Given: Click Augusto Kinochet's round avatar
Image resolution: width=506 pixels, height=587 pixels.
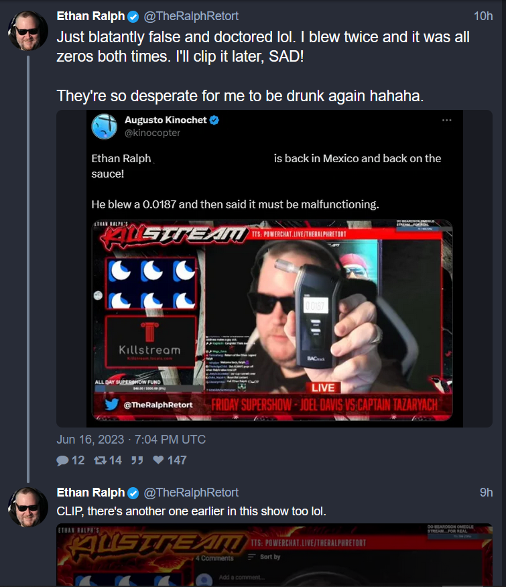Looking at the screenshot, I should (x=105, y=127).
